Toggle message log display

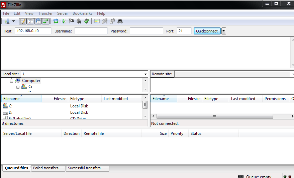coord(23,21)
